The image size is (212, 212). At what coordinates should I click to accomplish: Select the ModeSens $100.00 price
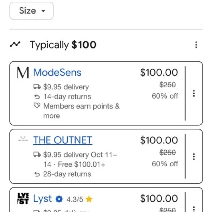[159, 72]
